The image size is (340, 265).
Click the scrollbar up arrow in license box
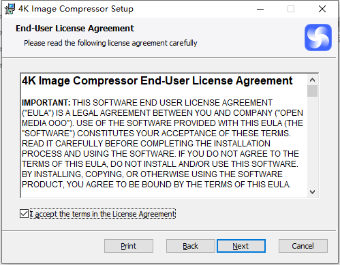[x=312, y=80]
